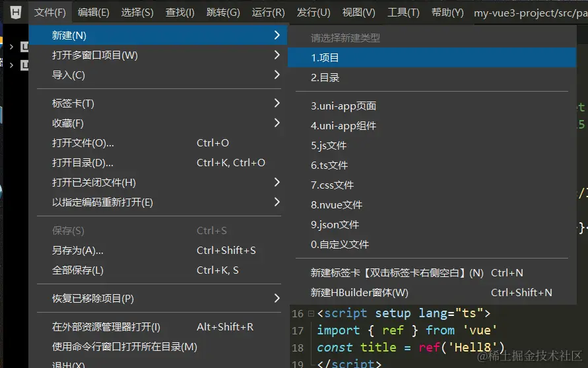The width and height of the screenshot is (588, 368).
Task: Open the 视图(V) menu
Action: click(358, 13)
